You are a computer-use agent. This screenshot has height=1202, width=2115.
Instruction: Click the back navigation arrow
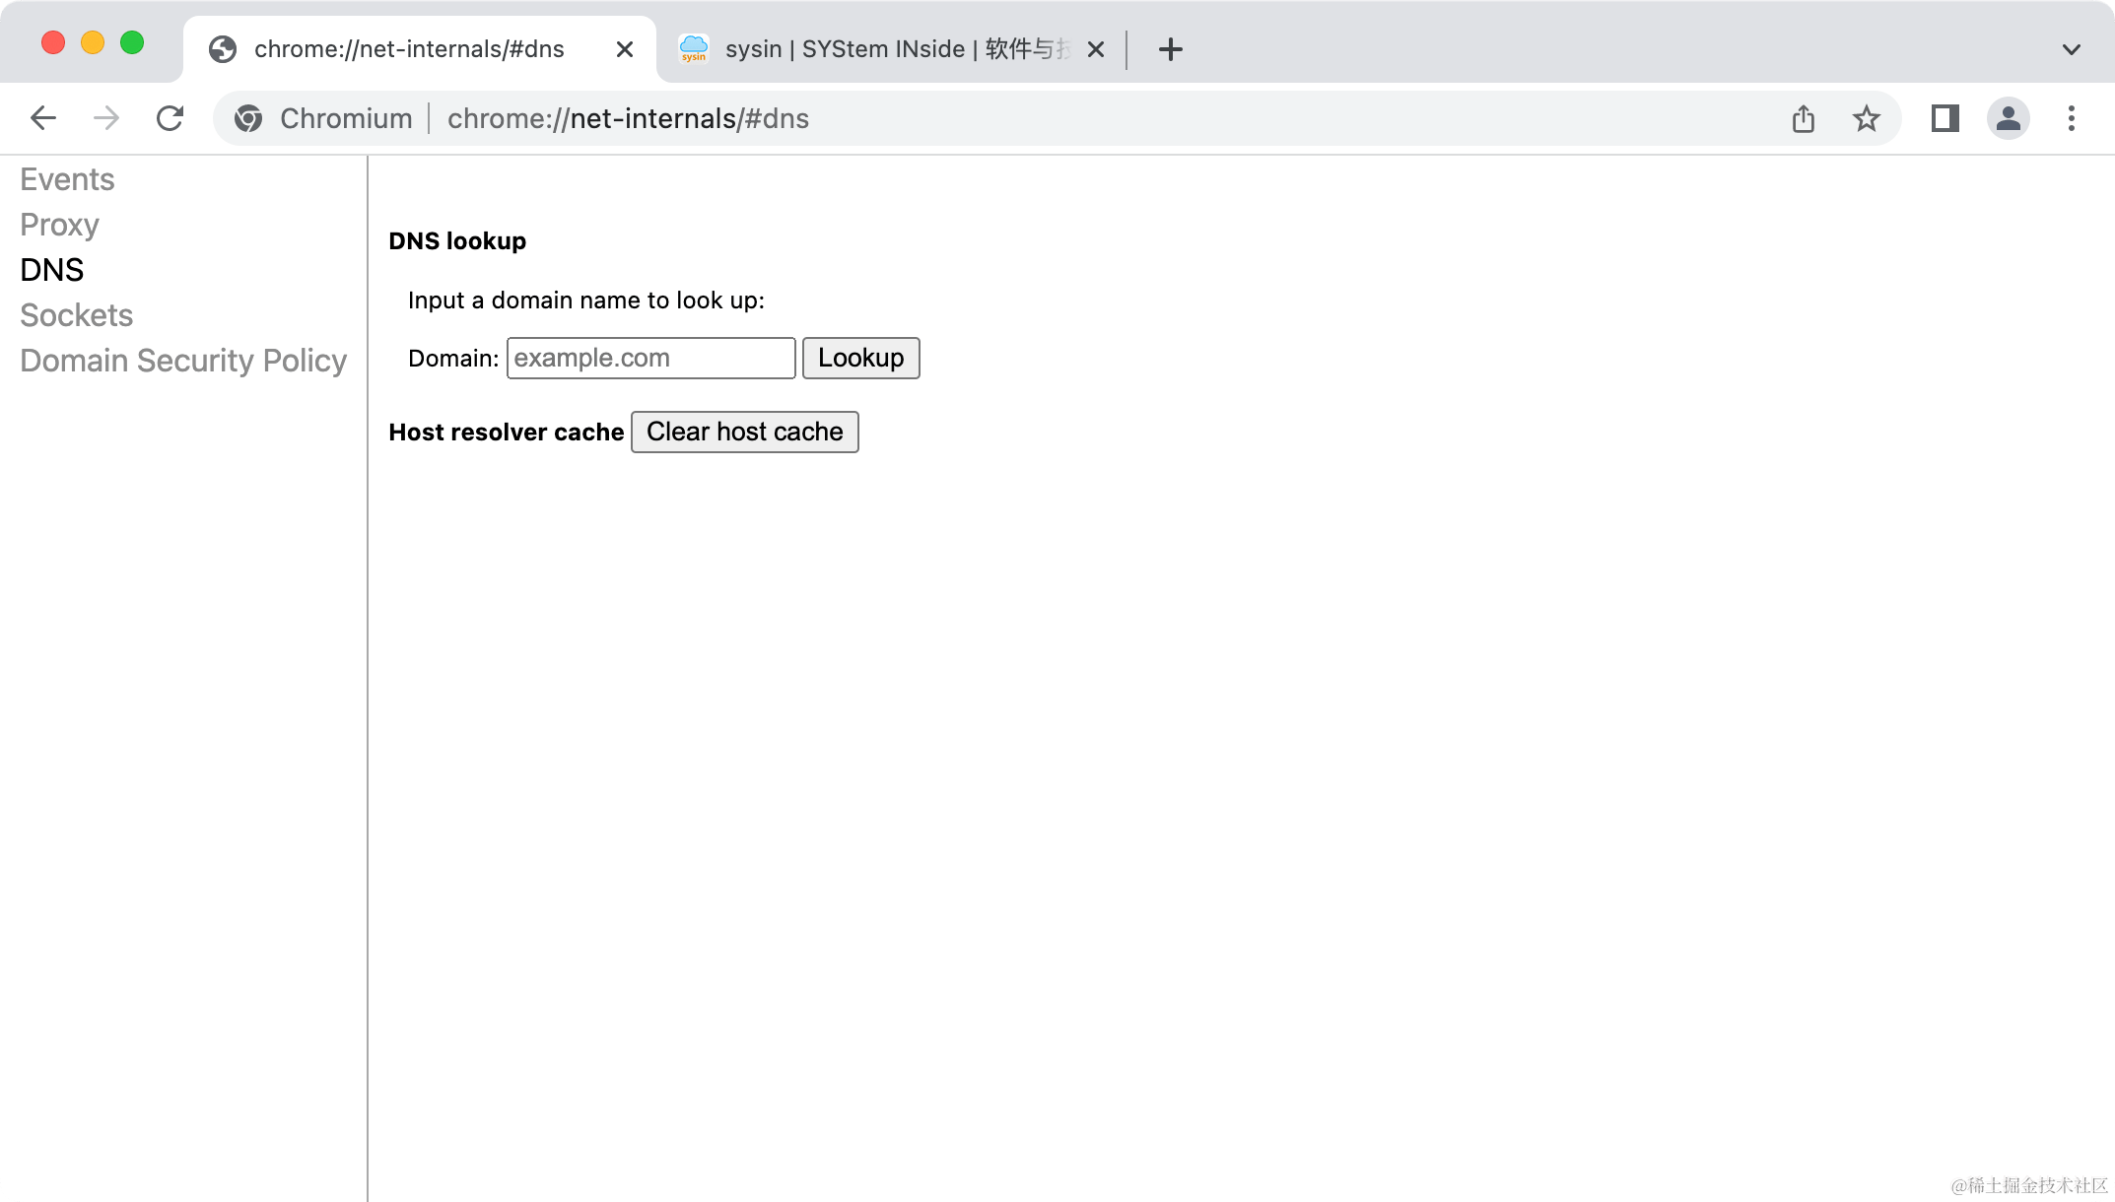click(43, 118)
